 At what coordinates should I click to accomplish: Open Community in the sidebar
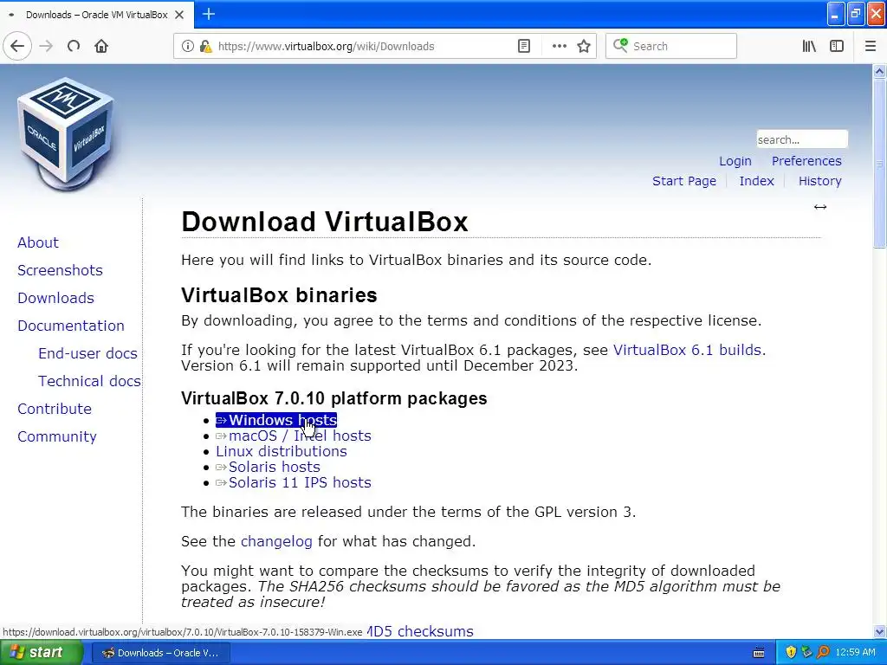(x=56, y=436)
